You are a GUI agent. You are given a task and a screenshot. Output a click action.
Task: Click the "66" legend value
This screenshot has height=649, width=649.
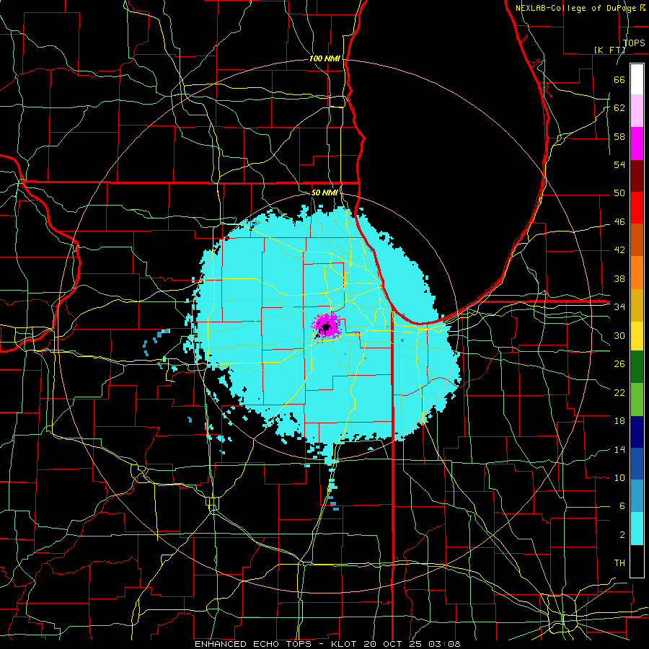[619, 79]
